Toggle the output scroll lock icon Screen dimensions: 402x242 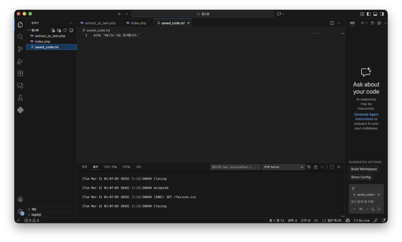tap(315, 167)
